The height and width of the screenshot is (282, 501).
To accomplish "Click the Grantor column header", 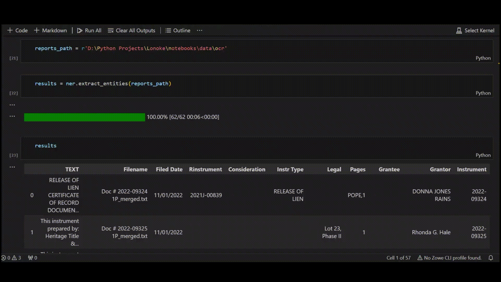I will 440,169.
